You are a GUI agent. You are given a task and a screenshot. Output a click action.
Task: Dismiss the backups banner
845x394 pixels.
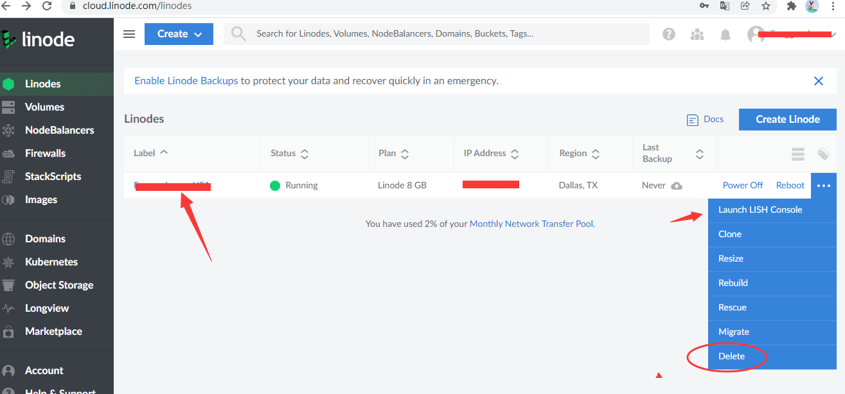click(819, 81)
